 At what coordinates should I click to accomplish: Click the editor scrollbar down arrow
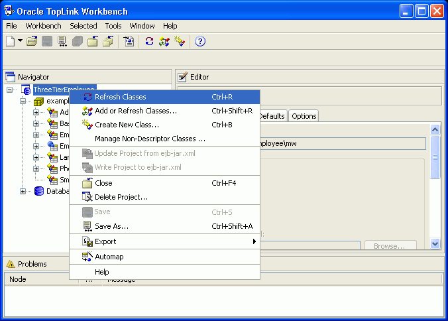coord(435,244)
